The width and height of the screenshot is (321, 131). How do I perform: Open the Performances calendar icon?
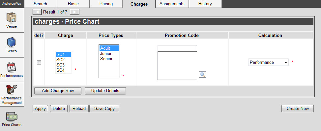click(x=12, y=67)
